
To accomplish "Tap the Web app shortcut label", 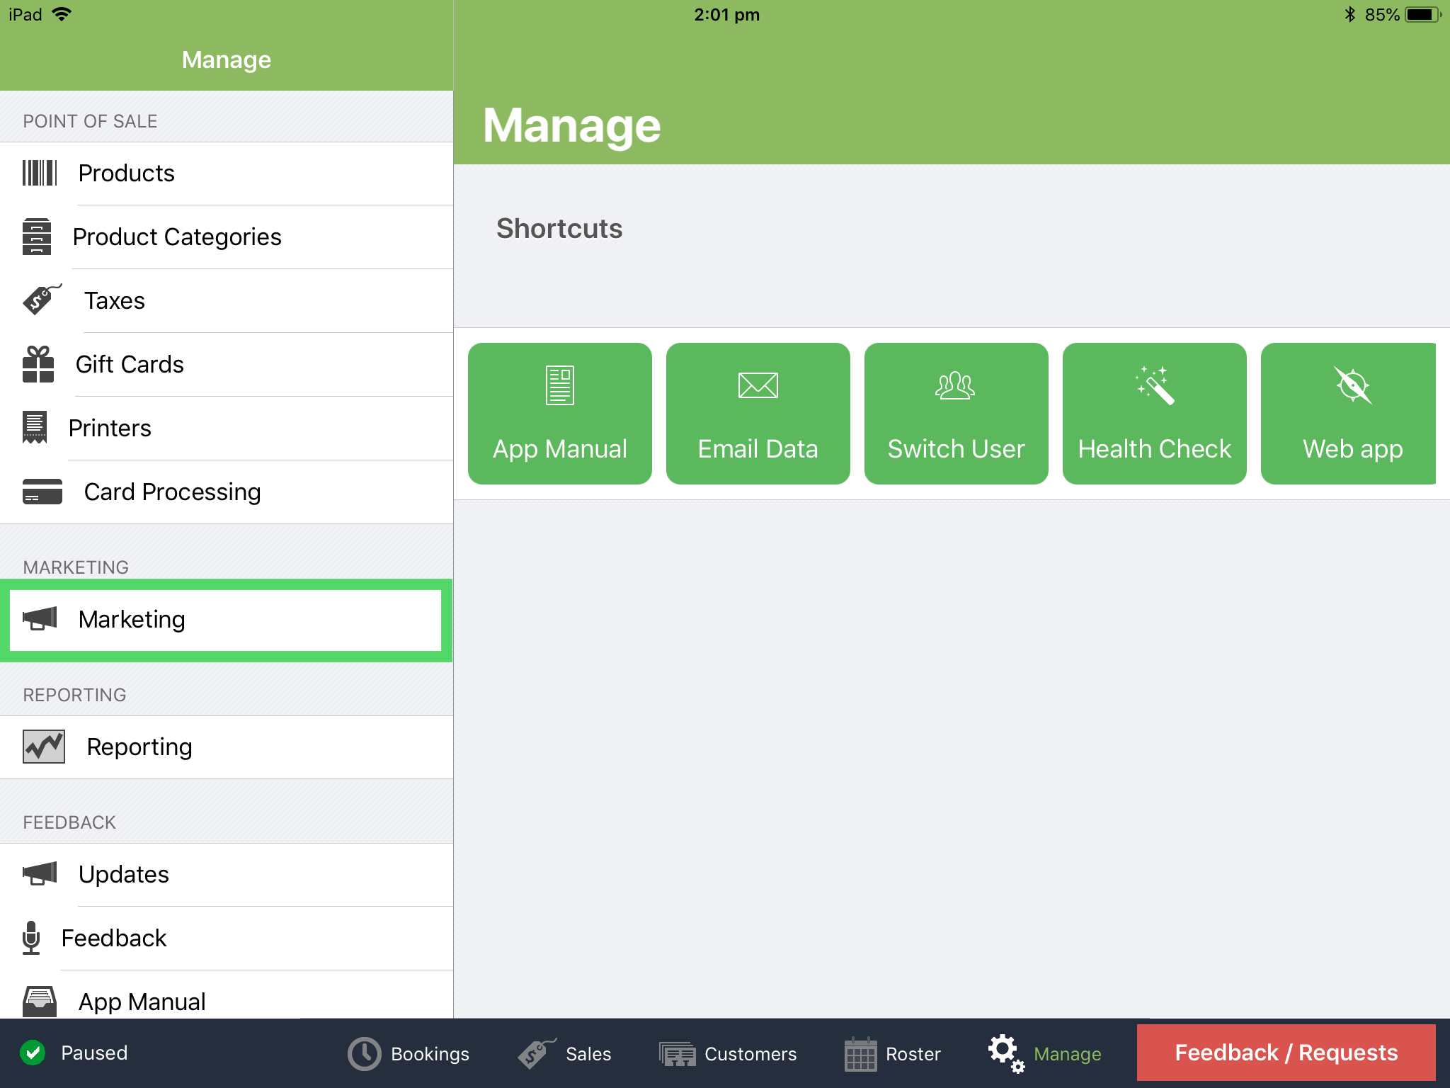I will click(1353, 449).
